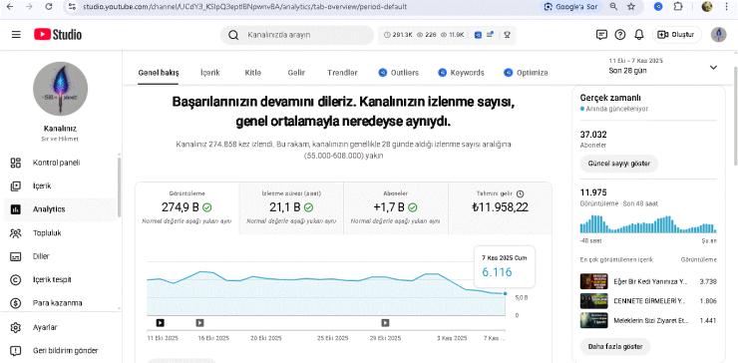This screenshot has width=738, height=363.
Task: Open Ayarlar settings in the sidebar
Action: tap(60, 327)
